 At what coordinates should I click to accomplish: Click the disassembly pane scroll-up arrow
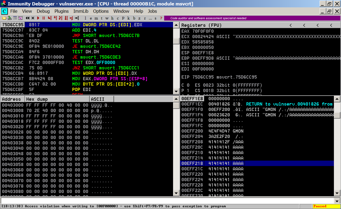[176, 25]
